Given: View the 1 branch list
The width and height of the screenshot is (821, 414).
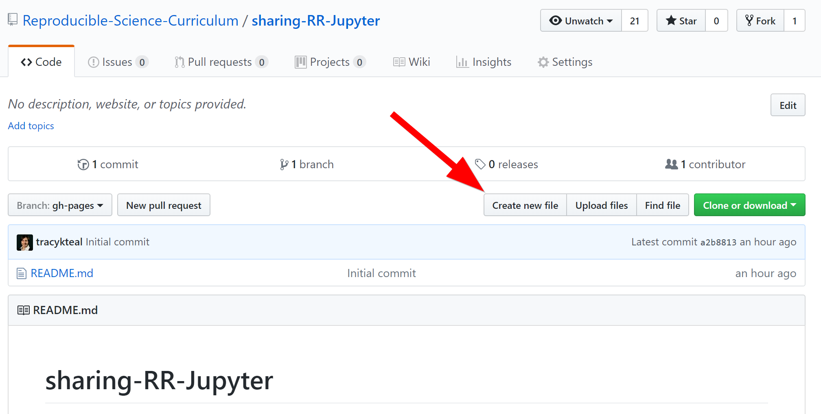Looking at the screenshot, I should [307, 164].
